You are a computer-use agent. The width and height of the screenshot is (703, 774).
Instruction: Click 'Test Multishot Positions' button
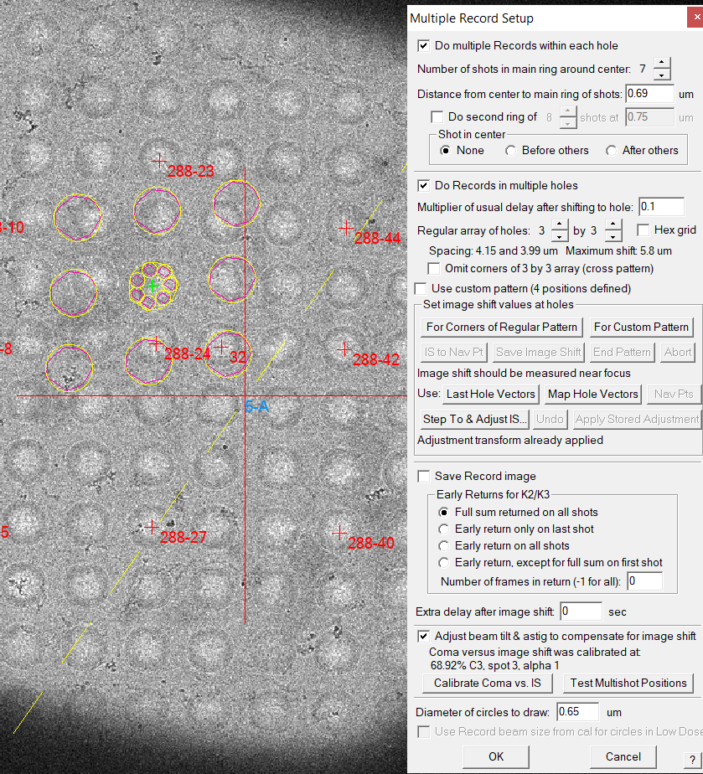tap(628, 684)
